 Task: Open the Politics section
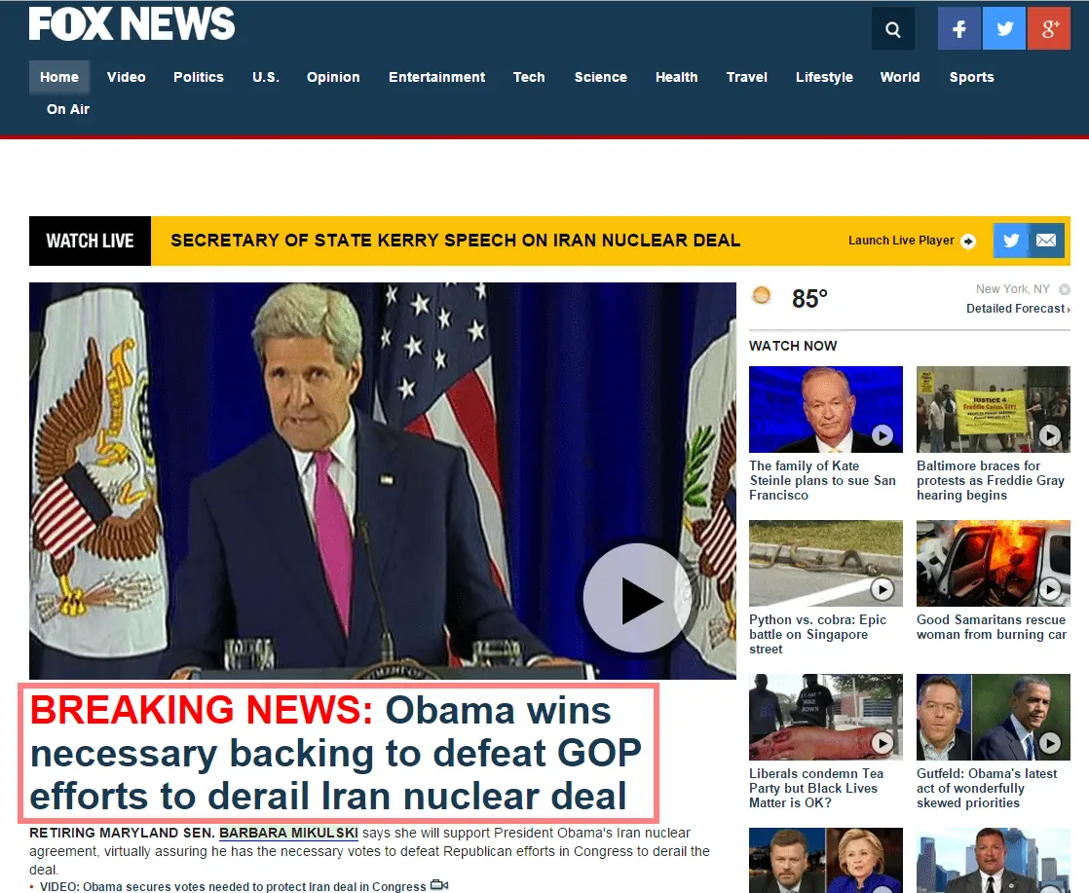[199, 77]
